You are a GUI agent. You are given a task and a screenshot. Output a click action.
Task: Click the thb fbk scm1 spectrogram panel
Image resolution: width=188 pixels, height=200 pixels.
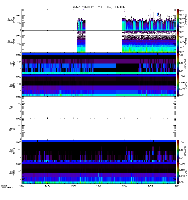[x=99, y=85]
